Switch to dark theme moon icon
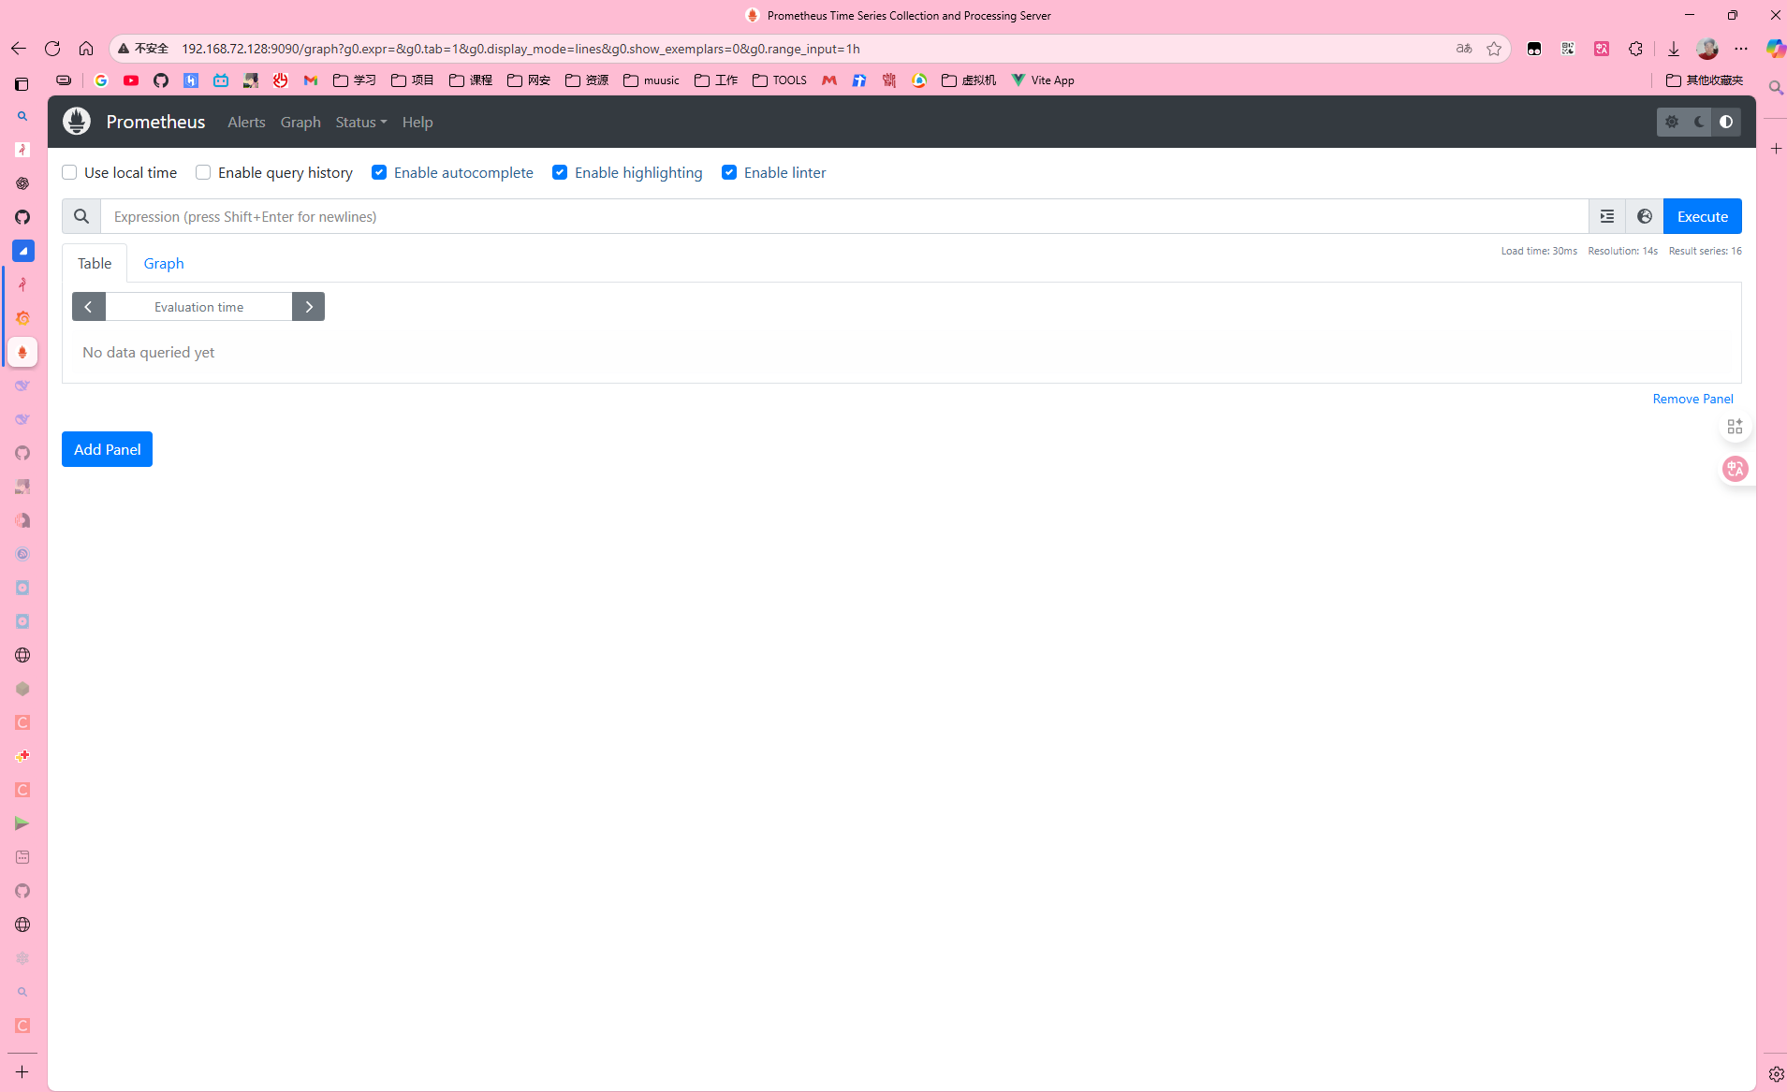The image size is (1787, 1092). coord(1699,122)
